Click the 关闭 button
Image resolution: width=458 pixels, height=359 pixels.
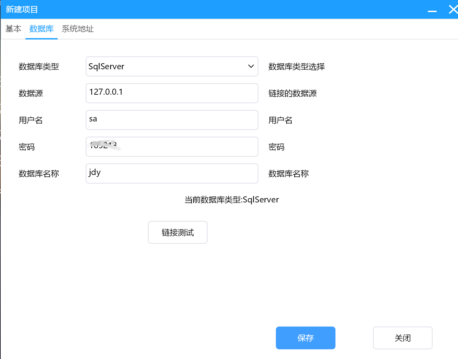(402, 338)
